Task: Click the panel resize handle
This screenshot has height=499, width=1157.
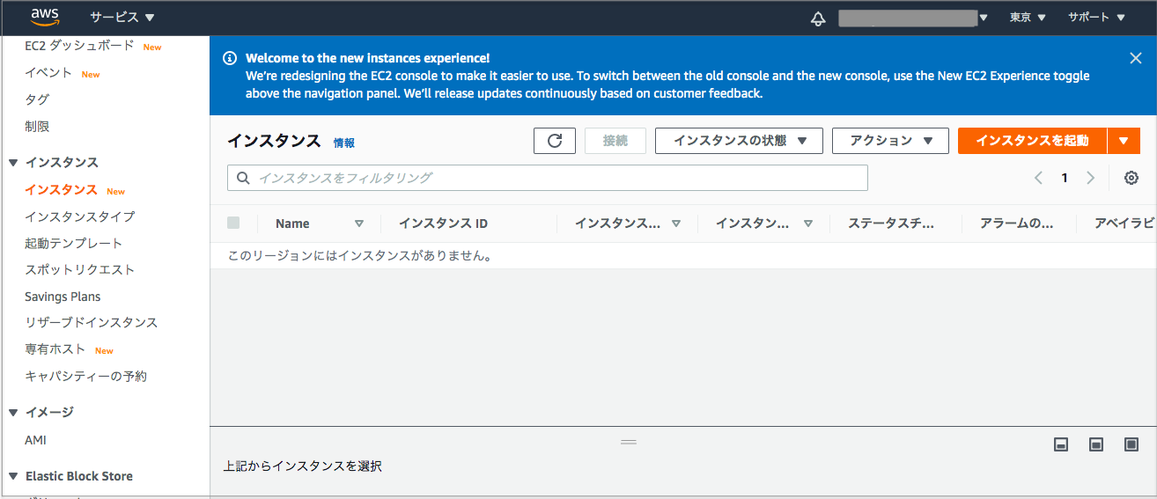Action: coord(629,442)
